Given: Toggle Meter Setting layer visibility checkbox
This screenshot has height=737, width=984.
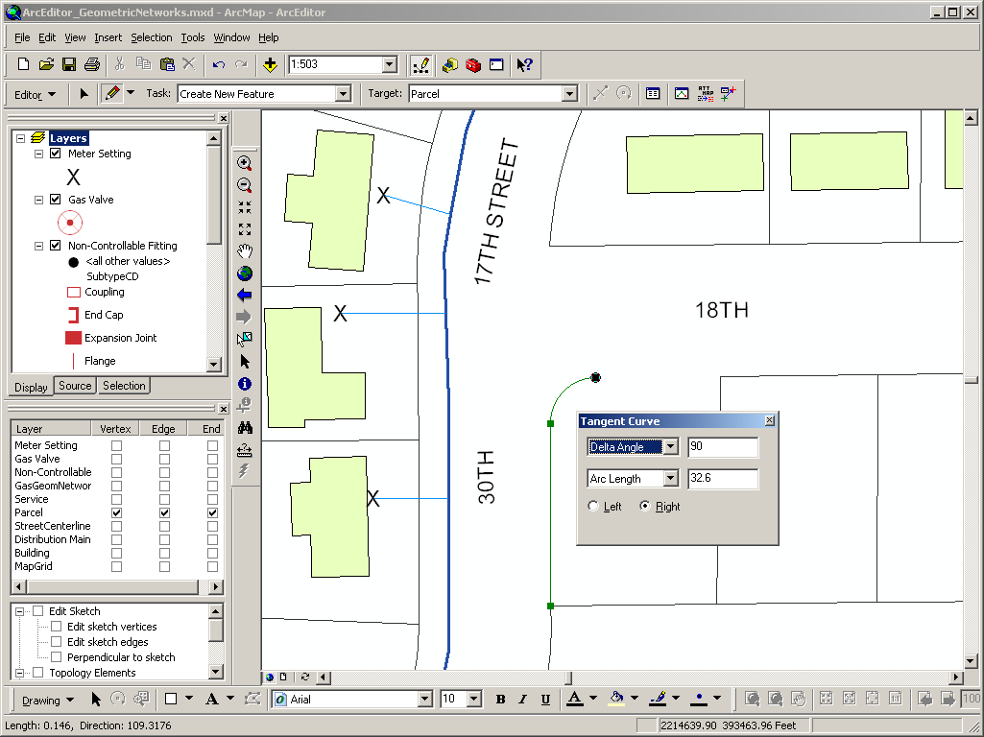Looking at the screenshot, I should pos(56,153).
